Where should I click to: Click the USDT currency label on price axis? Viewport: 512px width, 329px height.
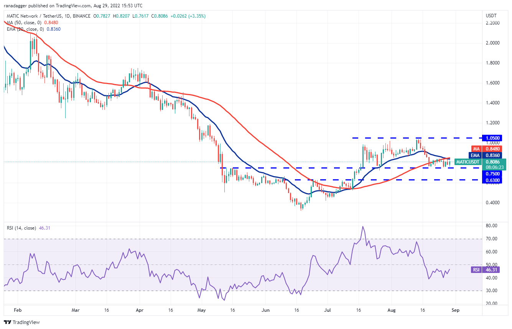pos(491,16)
